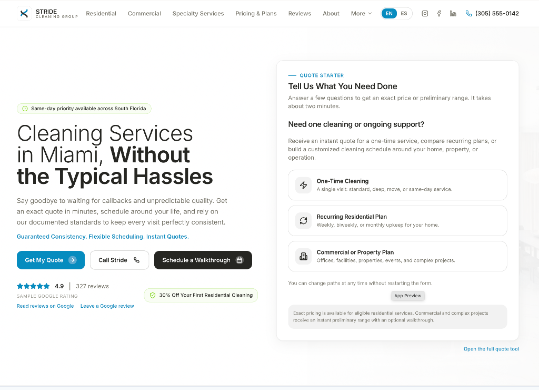Click the calendar icon in Schedule a Walkthrough

click(239, 260)
